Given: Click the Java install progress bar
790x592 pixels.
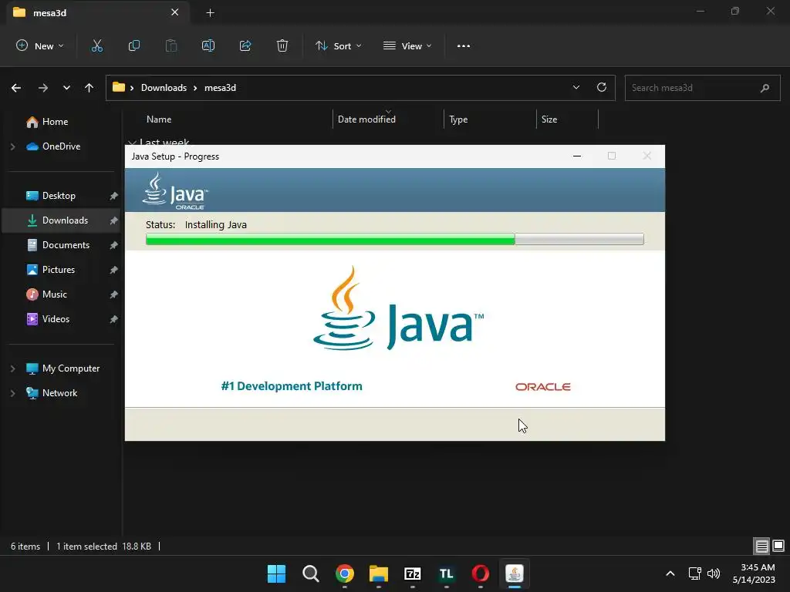Looking at the screenshot, I should tap(394, 239).
